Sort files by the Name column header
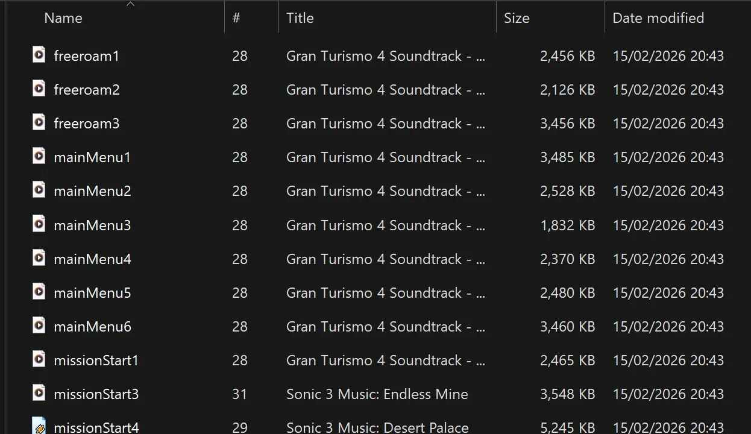This screenshot has height=434, width=751. point(63,18)
